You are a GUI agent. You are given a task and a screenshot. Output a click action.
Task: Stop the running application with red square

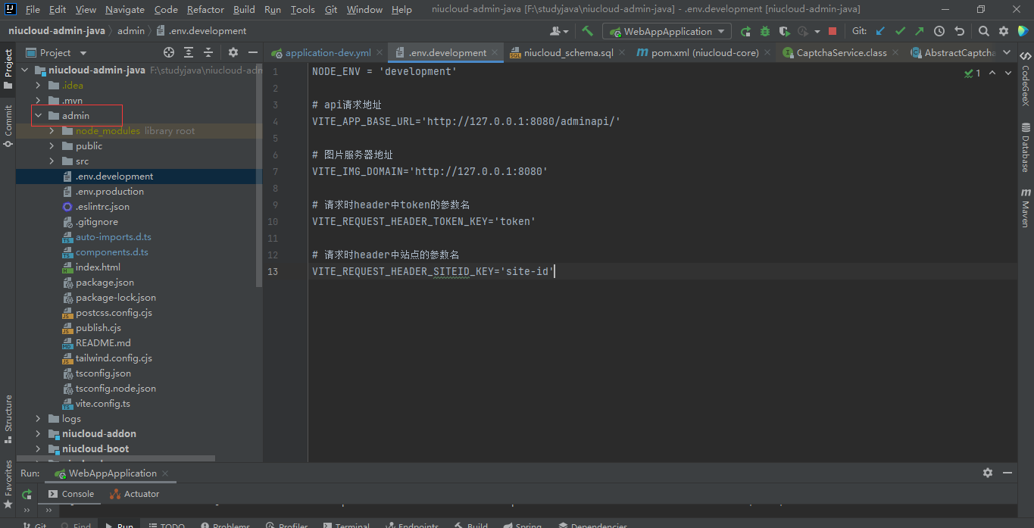(x=833, y=31)
